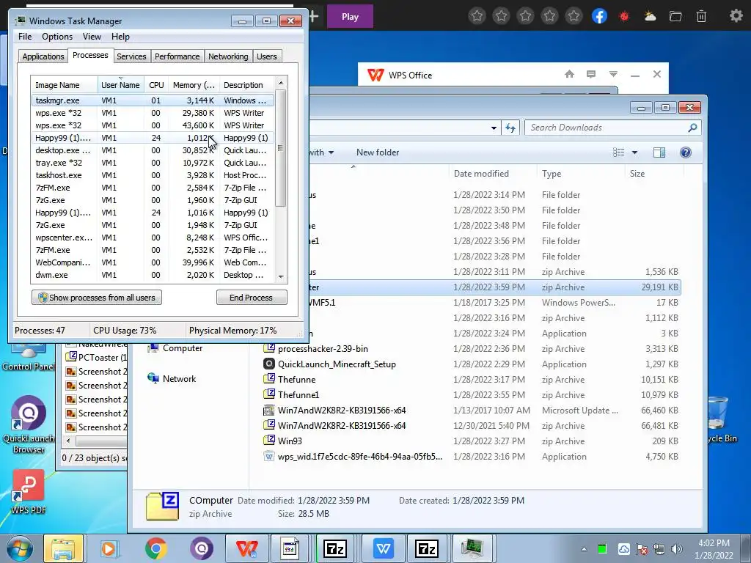Image resolution: width=751 pixels, height=563 pixels.
Task: Click the first star icon in top bar
Action: tap(477, 16)
